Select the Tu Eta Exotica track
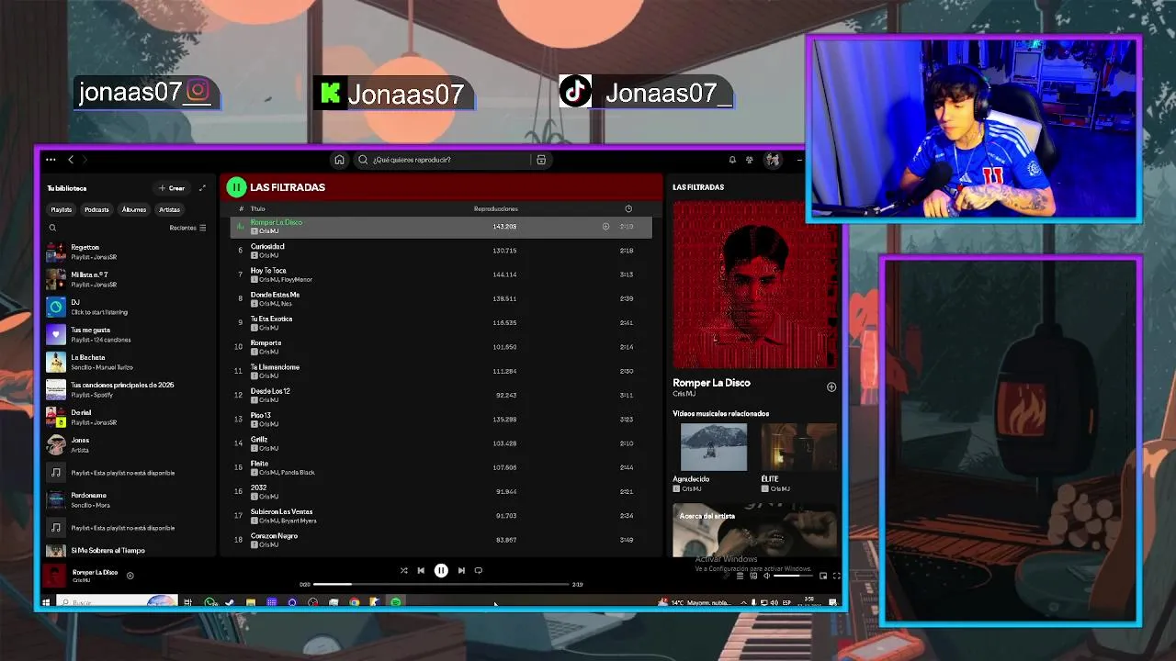The height and width of the screenshot is (661, 1176). tap(441, 322)
